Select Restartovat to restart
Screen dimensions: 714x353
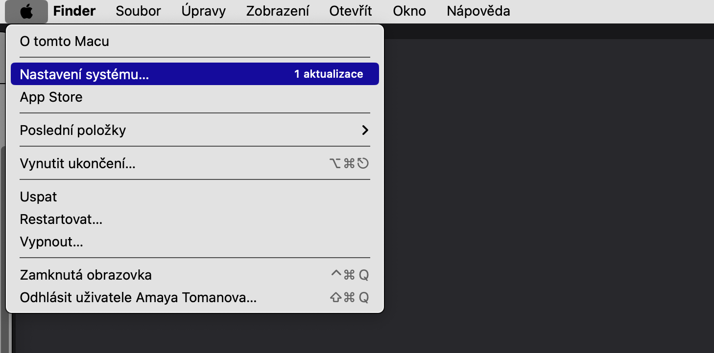click(x=61, y=220)
